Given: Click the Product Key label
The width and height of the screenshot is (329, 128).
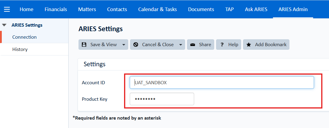Looking at the screenshot, I should click(x=95, y=99).
